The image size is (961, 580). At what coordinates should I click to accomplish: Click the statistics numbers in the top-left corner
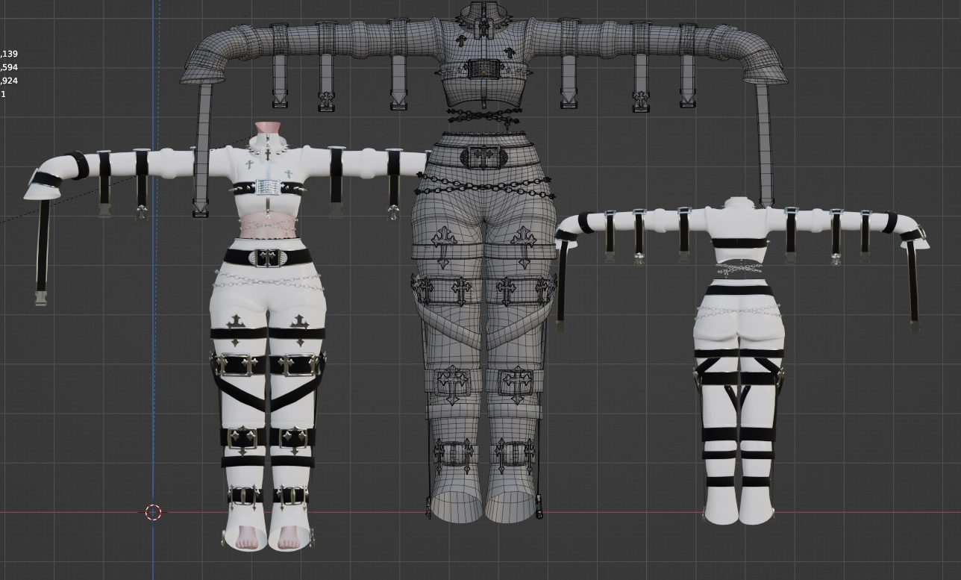9,74
